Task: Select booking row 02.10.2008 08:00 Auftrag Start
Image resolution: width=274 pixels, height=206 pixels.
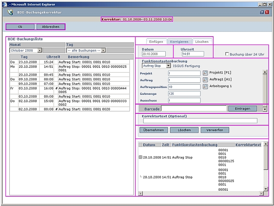Action: [70, 109]
